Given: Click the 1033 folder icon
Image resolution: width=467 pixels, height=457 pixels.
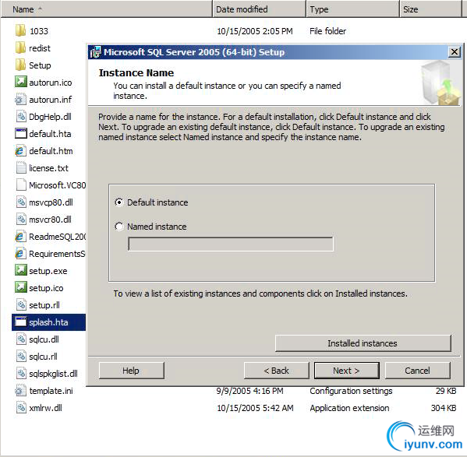Looking at the screenshot, I should point(20,30).
